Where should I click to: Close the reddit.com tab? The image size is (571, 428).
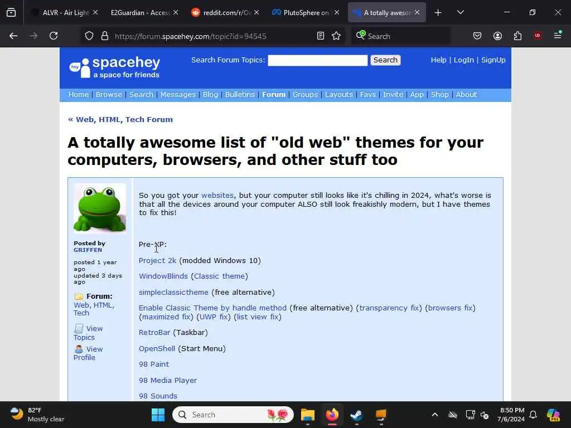[x=257, y=12]
